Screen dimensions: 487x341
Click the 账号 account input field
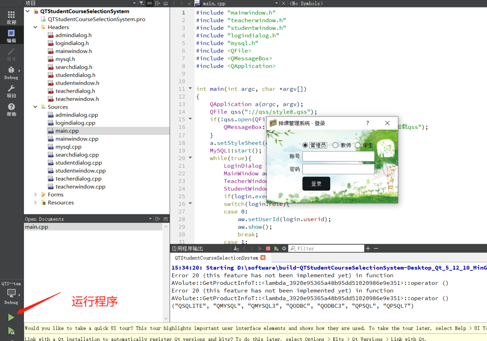coord(338,157)
